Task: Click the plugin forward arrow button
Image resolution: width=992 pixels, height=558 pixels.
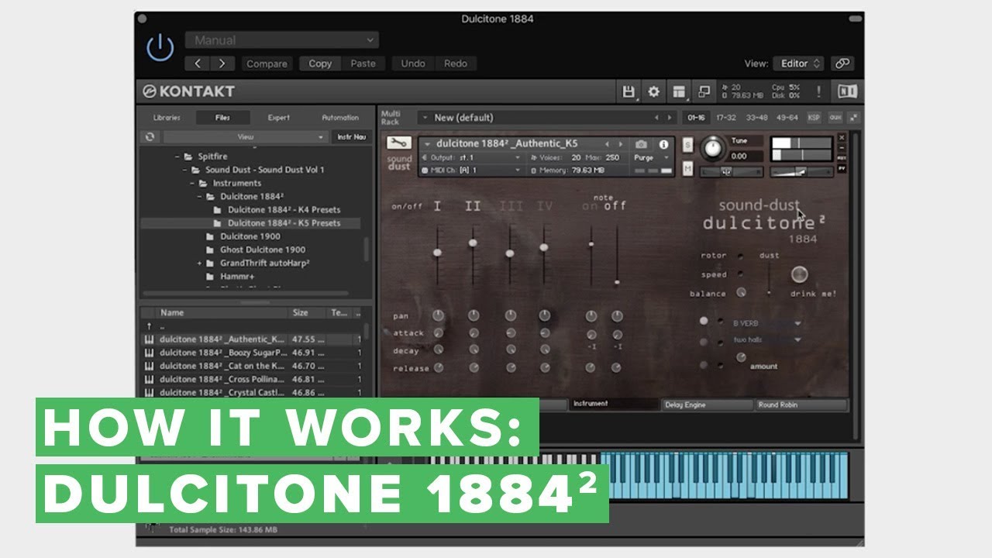Action: coord(222,64)
